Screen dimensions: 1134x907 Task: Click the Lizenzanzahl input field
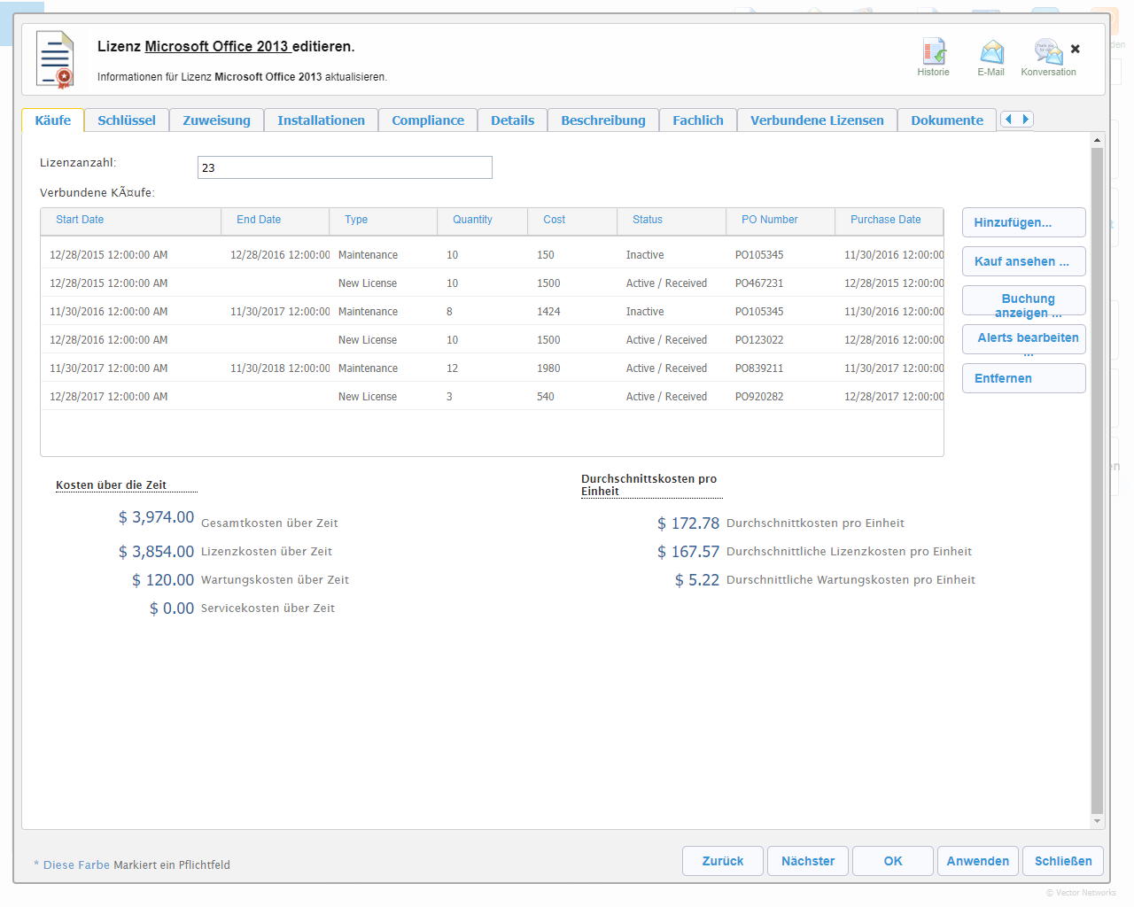[x=345, y=167]
